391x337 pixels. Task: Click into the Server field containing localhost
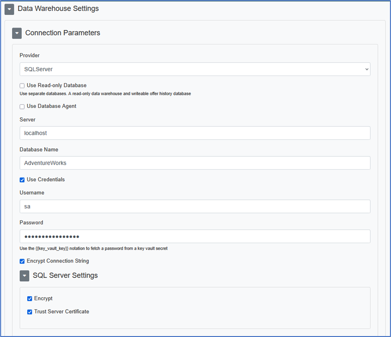[195, 133]
